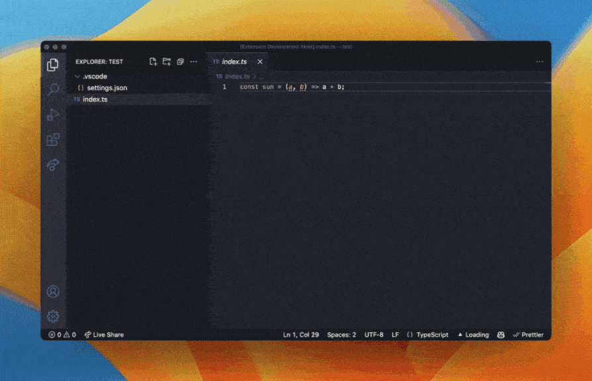Open the Accounts icon in the activity bar
Image resolution: width=592 pixels, height=381 pixels.
(53, 291)
